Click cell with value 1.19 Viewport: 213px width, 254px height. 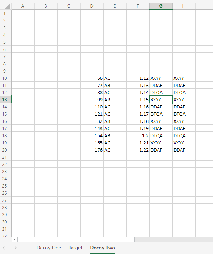(138, 128)
